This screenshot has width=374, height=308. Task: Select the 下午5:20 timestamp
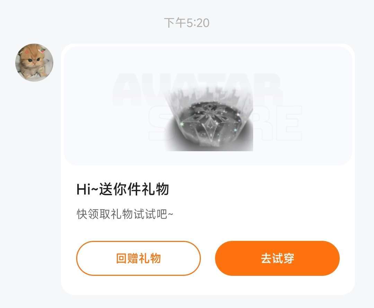click(x=187, y=23)
